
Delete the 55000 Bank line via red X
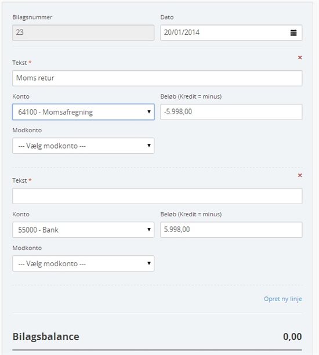point(300,175)
